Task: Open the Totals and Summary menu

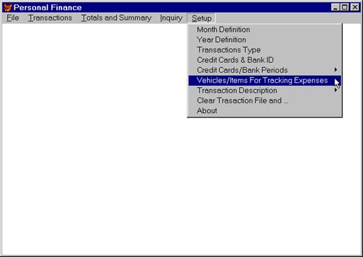Action: [116, 18]
